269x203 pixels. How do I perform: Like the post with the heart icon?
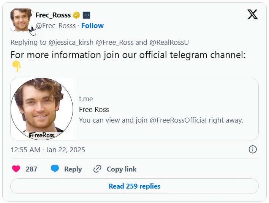coord(16,169)
